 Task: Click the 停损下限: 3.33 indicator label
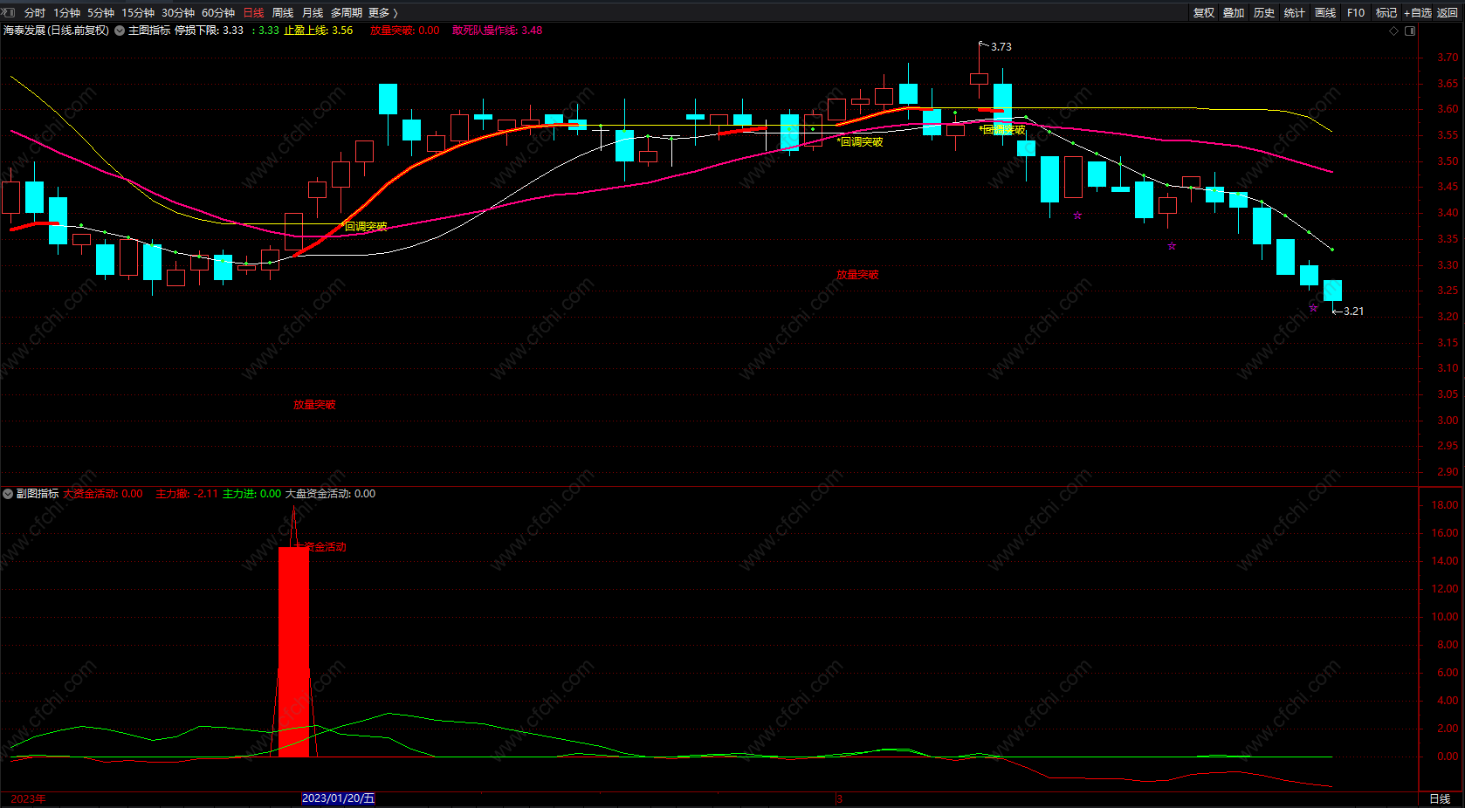pos(210,31)
